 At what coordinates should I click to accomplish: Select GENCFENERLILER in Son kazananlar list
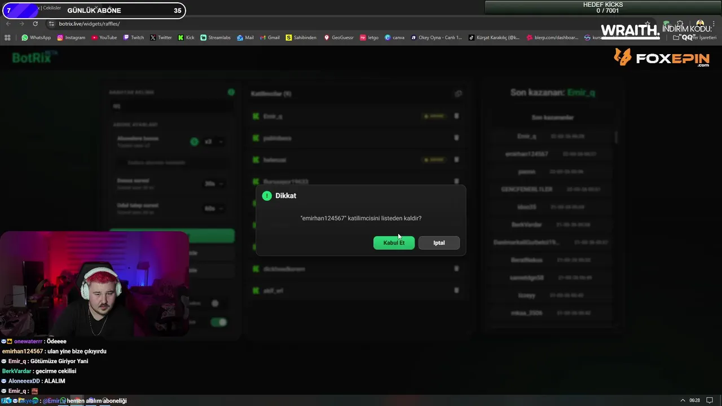[527, 189]
